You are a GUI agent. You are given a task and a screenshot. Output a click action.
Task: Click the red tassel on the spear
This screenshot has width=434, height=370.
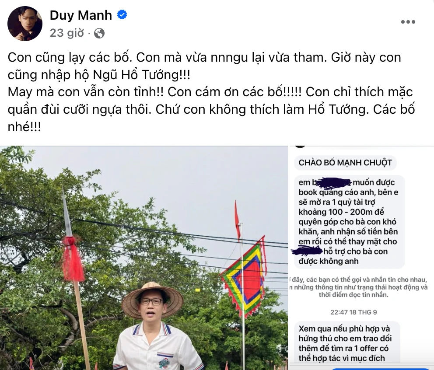(72, 258)
